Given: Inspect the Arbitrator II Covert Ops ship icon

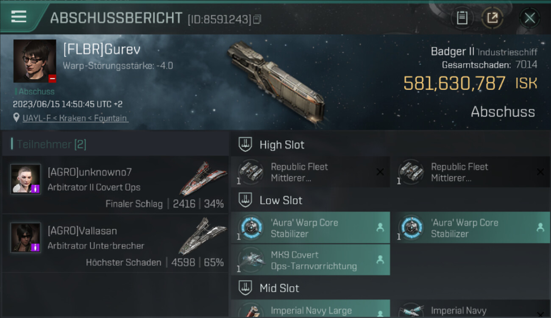Looking at the screenshot, I should (203, 178).
